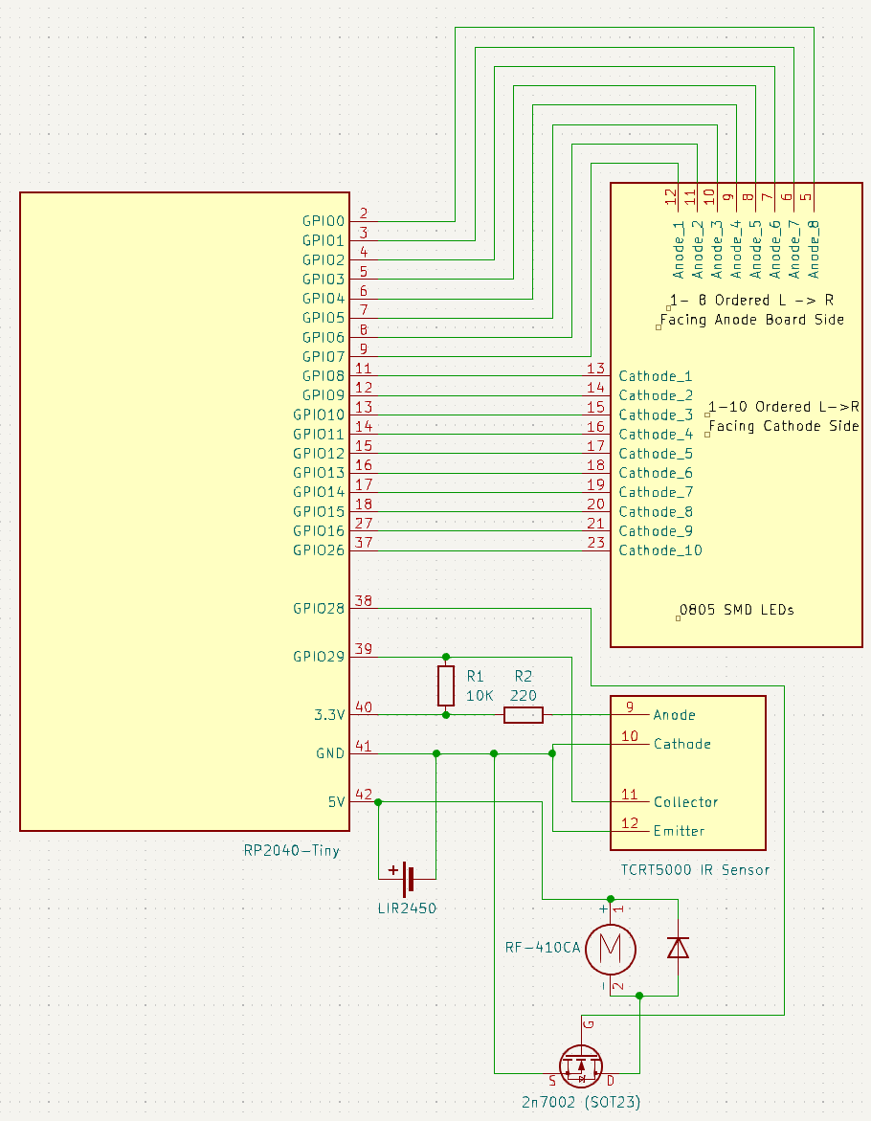Click the IR sensor's Anode pin label
Image resolution: width=871 pixels, height=1121 pixels.
click(x=675, y=715)
